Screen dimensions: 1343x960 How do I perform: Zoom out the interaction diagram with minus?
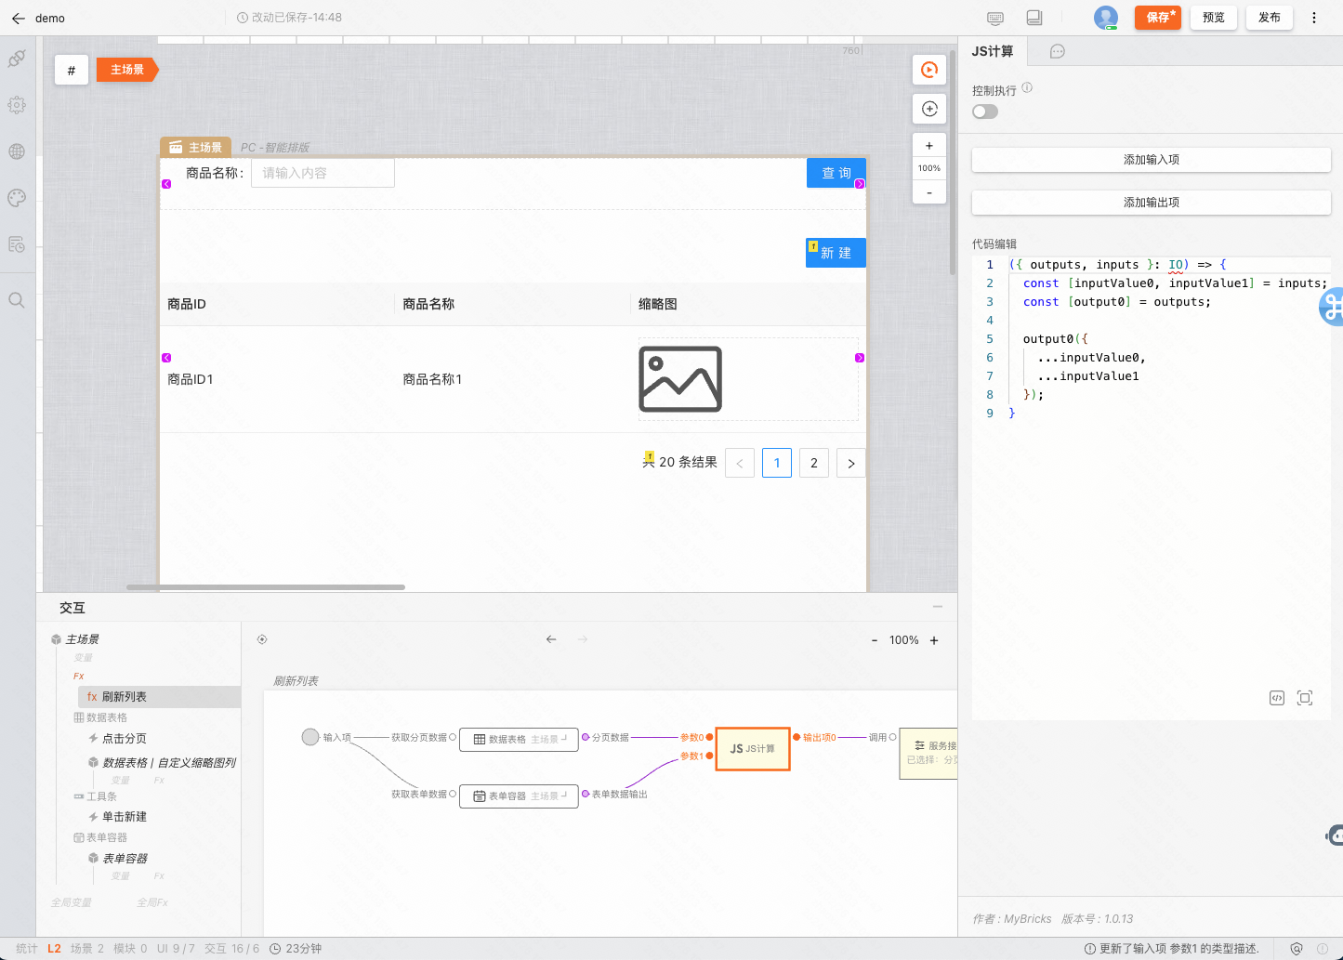(875, 640)
